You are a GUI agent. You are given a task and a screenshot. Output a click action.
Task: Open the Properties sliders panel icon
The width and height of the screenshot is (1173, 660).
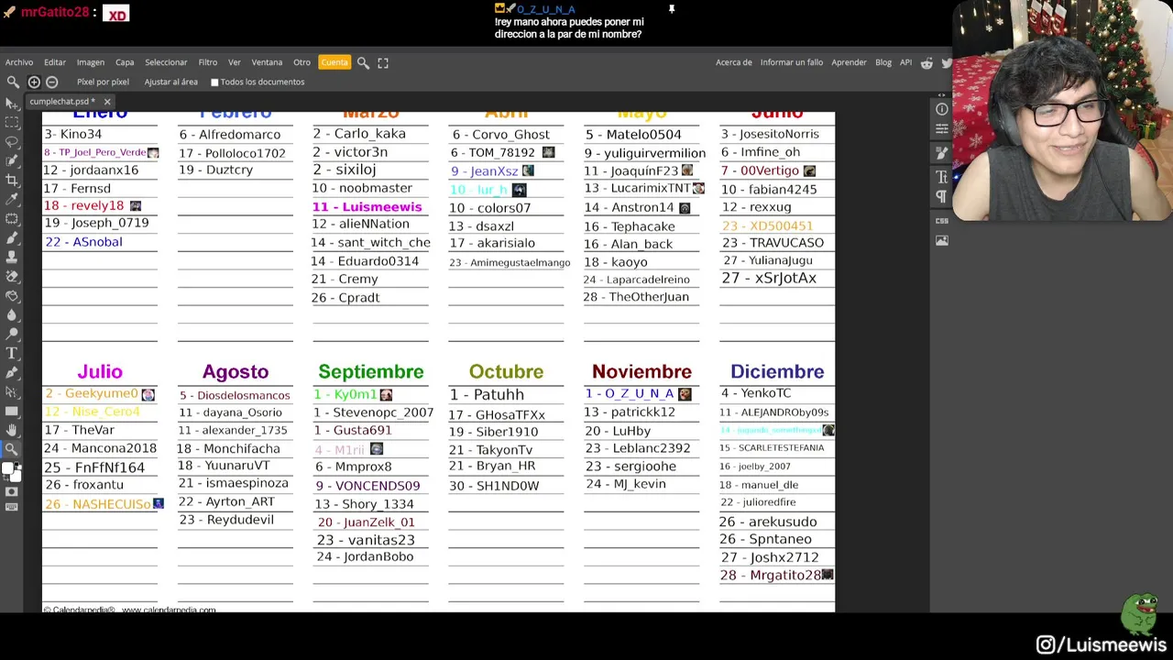pos(942,131)
